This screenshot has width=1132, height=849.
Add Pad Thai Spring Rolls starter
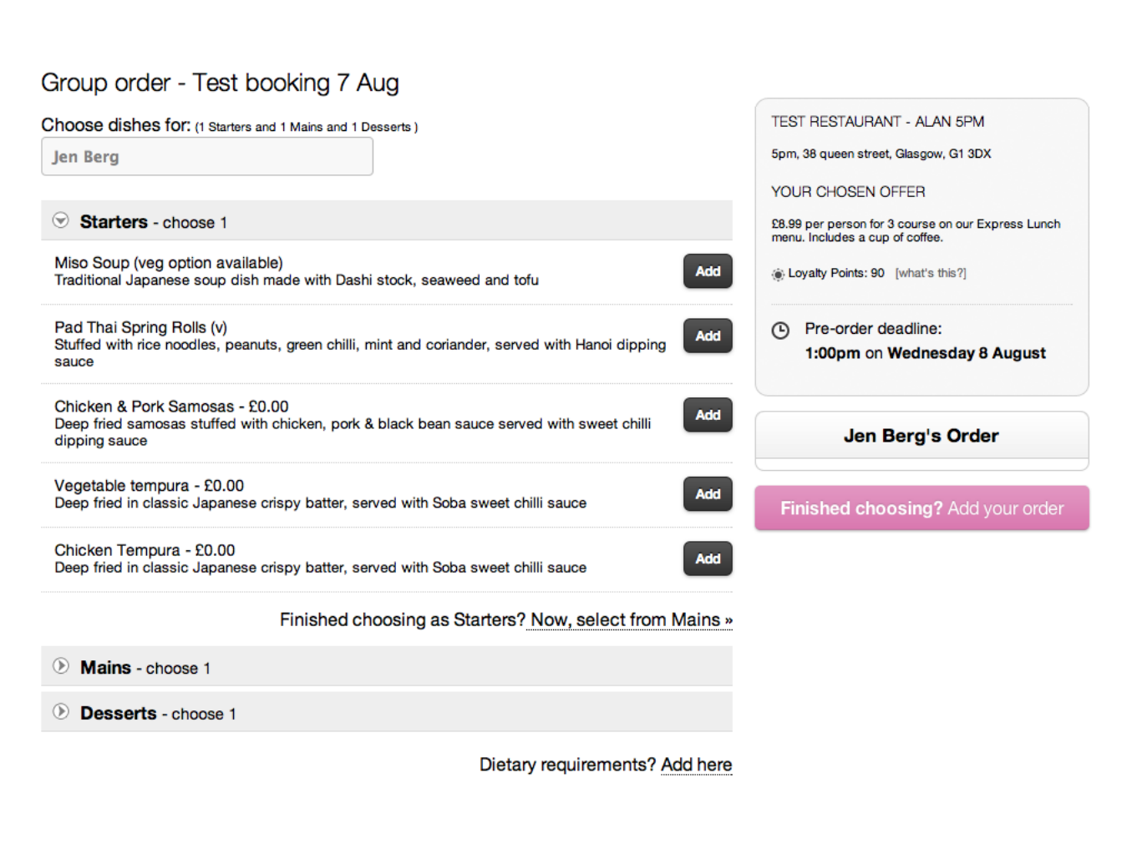pos(707,336)
